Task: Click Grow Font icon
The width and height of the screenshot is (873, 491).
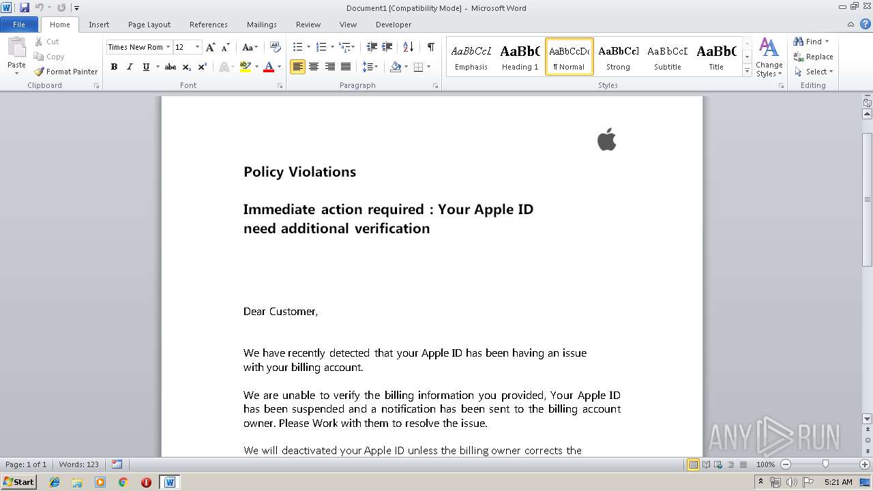Action: (x=211, y=47)
